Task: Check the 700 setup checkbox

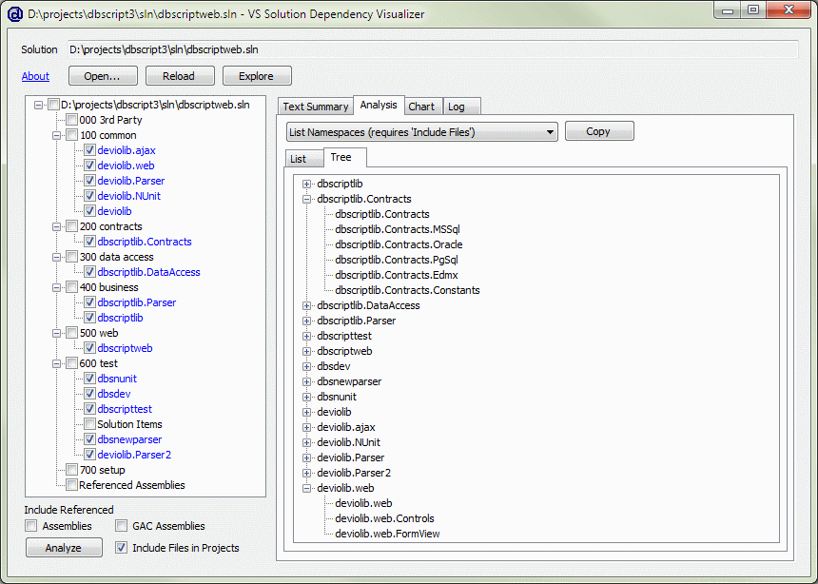Action: pyautogui.click(x=71, y=470)
